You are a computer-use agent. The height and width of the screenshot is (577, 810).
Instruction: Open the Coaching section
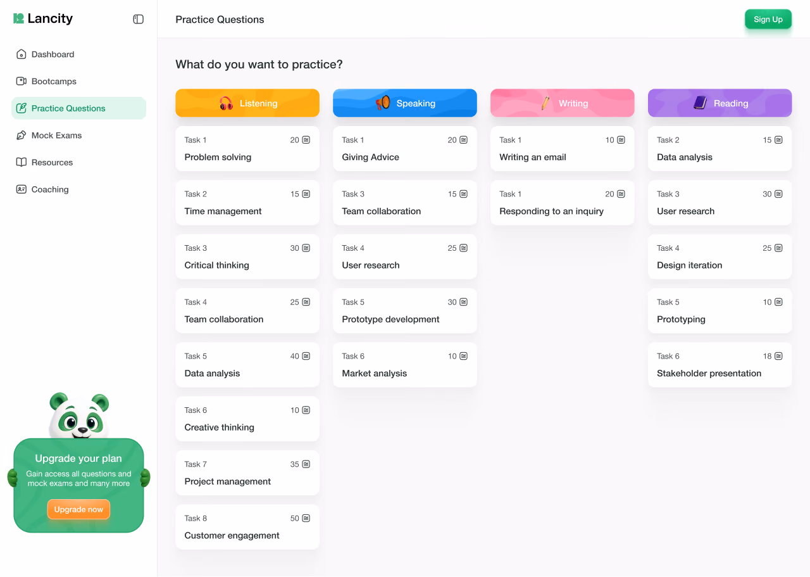[x=78, y=189]
